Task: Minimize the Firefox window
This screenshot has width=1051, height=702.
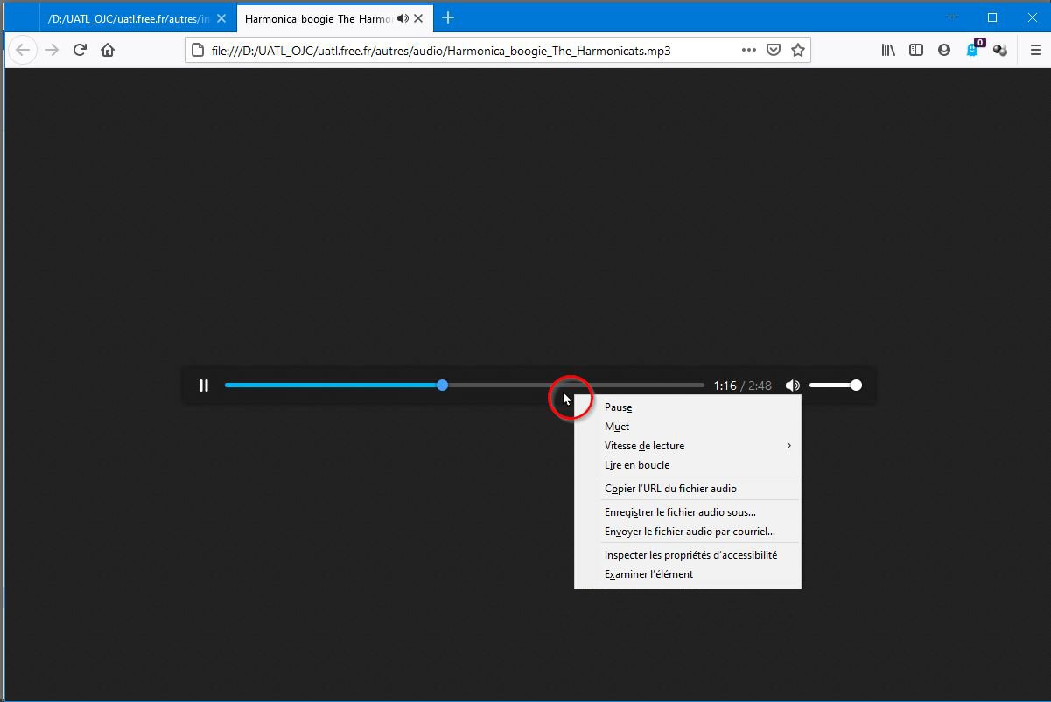Action: pyautogui.click(x=952, y=17)
